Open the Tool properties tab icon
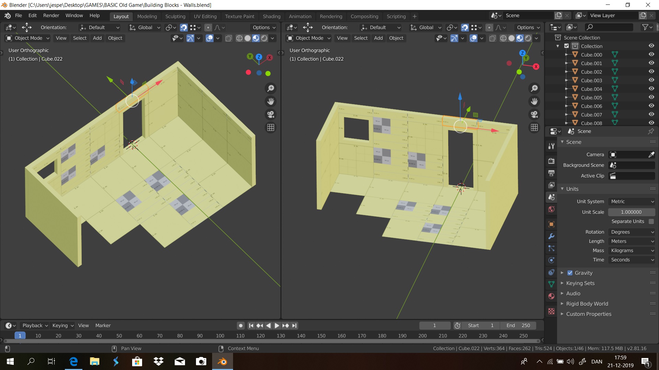Screen dimensions: 659x370 (551, 146)
